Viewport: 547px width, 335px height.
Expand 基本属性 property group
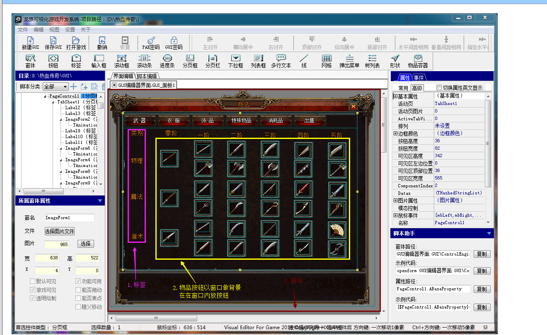point(395,96)
